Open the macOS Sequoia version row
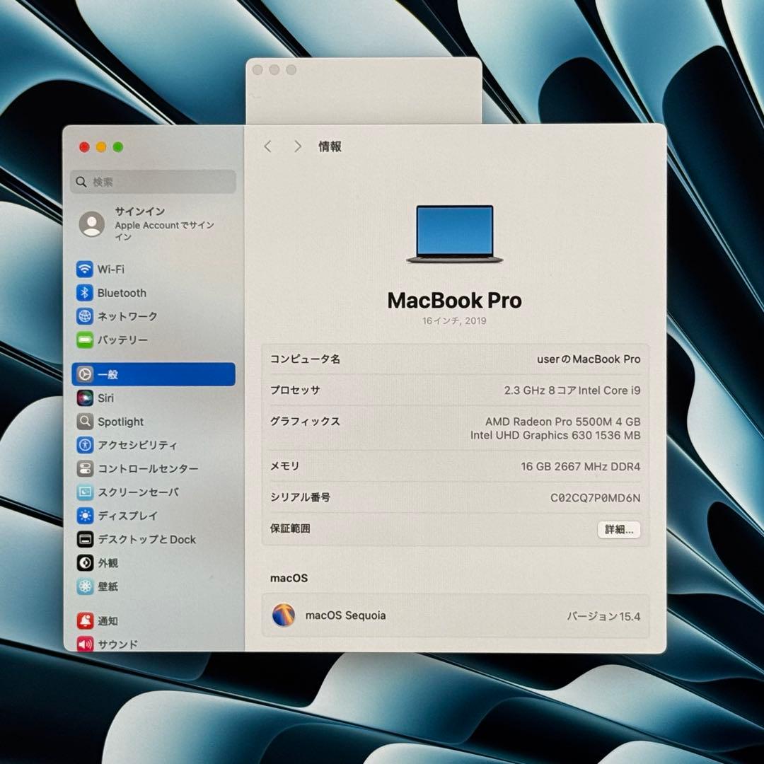This screenshot has width=764, height=764. 453,616
